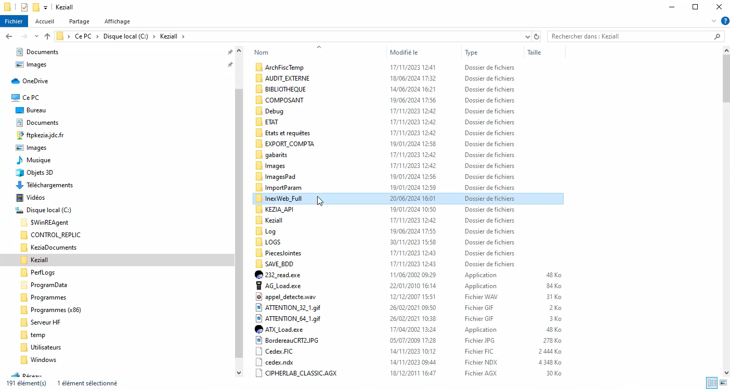The image size is (730, 389).
Task: Open the help question mark icon
Action: 725,21
